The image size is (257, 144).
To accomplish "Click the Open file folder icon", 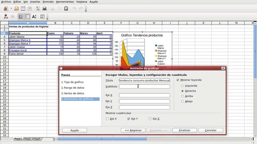I will 16,8.
